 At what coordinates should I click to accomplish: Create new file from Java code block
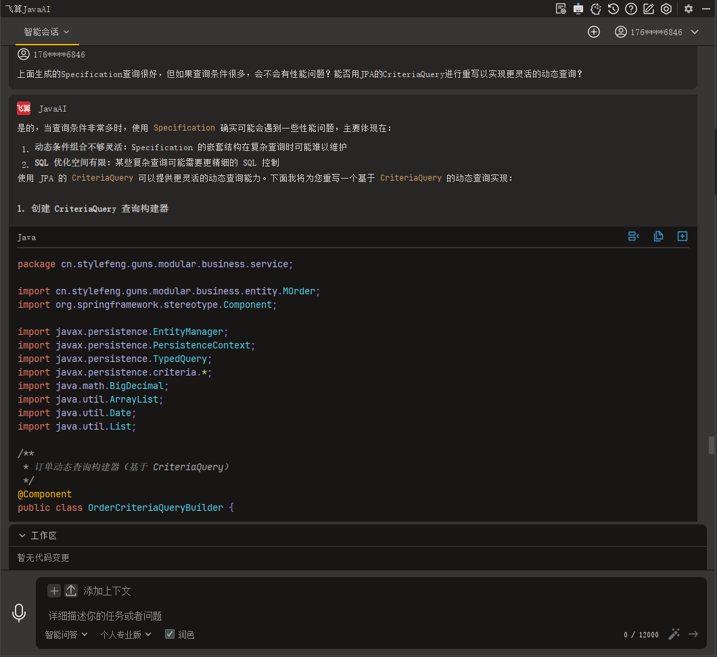[x=683, y=236]
